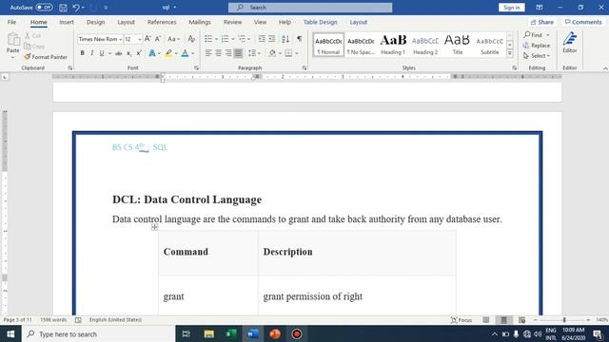Click the Focus mode button

click(462, 320)
